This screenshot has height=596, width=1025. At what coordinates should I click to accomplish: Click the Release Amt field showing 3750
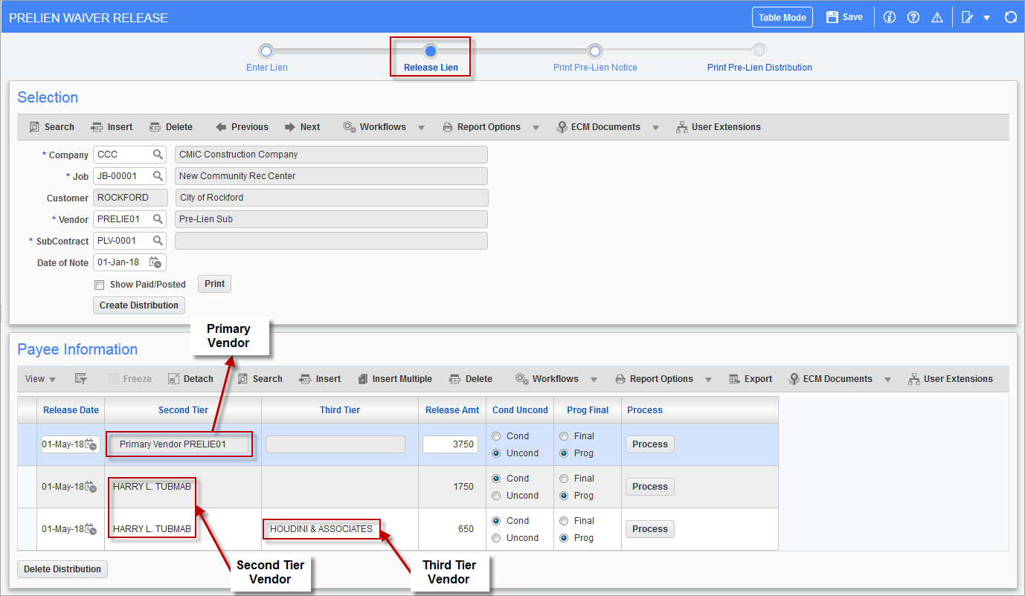coord(450,444)
